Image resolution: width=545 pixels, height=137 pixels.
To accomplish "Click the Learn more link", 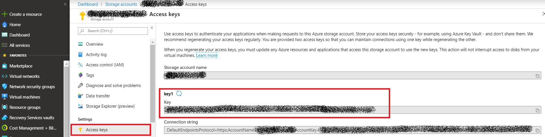I will tap(207, 55).
